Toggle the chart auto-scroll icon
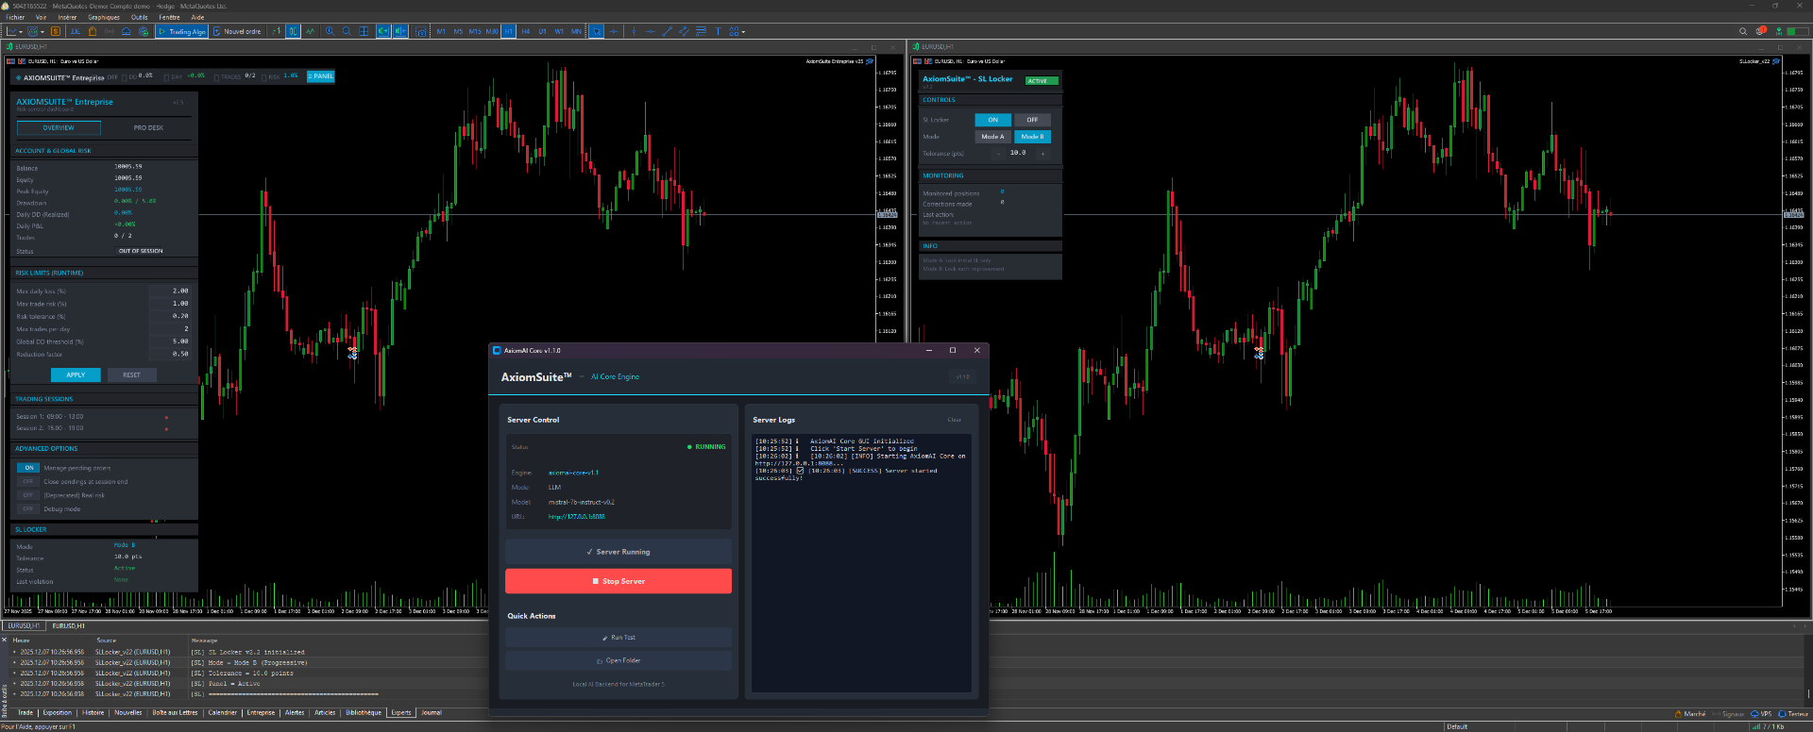This screenshot has width=1813, height=732. pyautogui.click(x=383, y=31)
